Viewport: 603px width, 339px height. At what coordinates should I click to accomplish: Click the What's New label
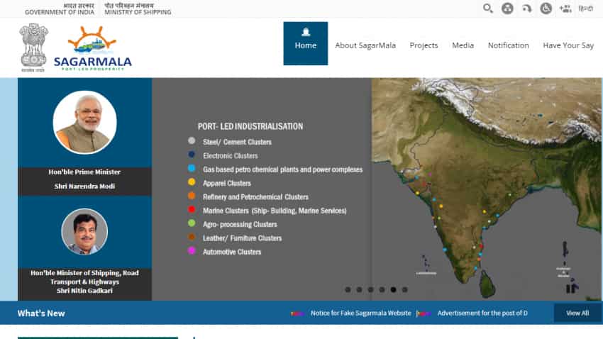(41, 313)
